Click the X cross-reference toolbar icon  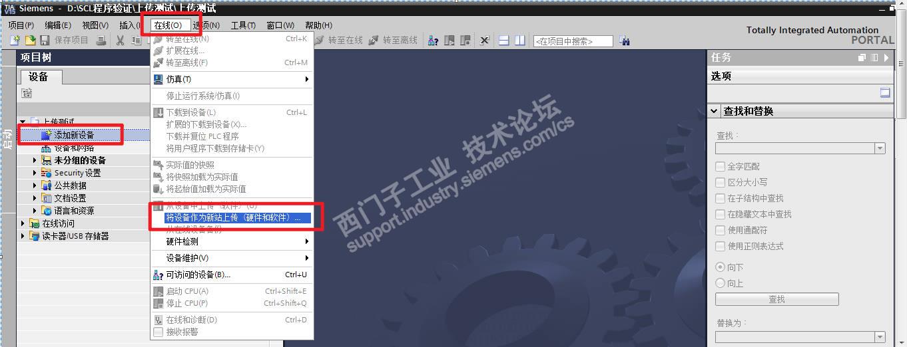(x=484, y=41)
